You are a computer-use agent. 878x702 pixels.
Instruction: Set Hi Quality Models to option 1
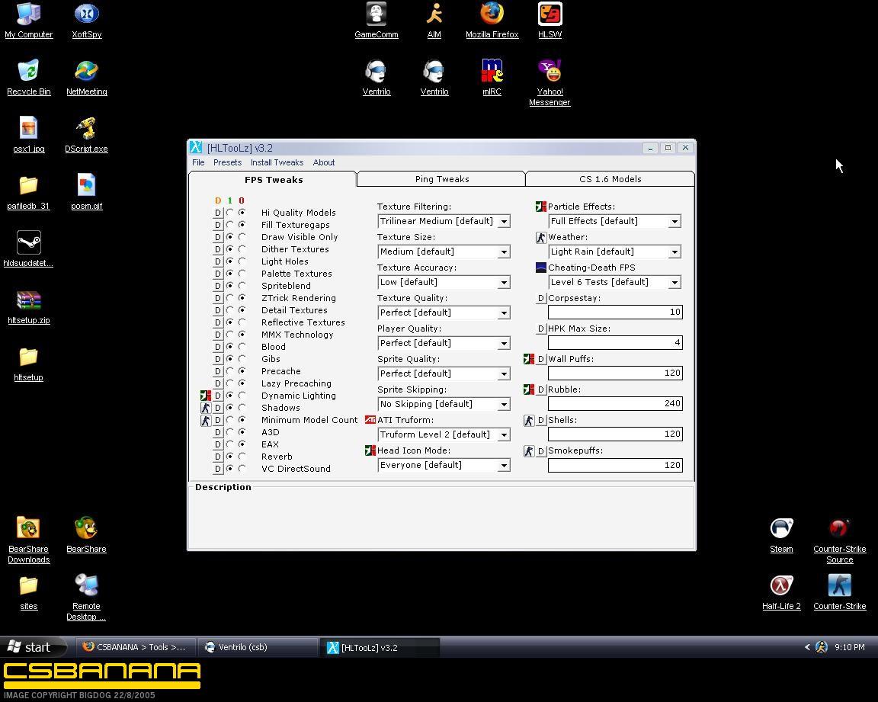[x=229, y=213]
